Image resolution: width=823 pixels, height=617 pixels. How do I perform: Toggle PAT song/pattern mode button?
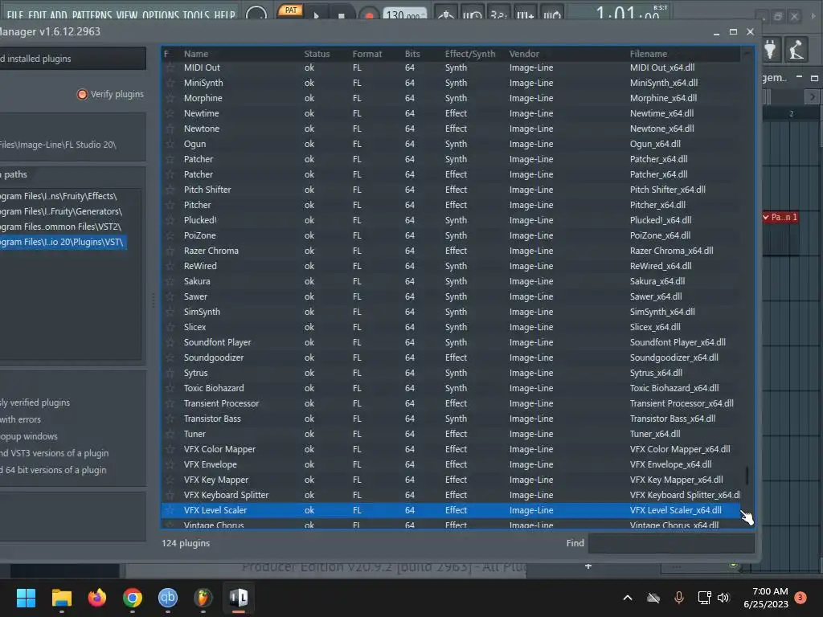(289, 10)
